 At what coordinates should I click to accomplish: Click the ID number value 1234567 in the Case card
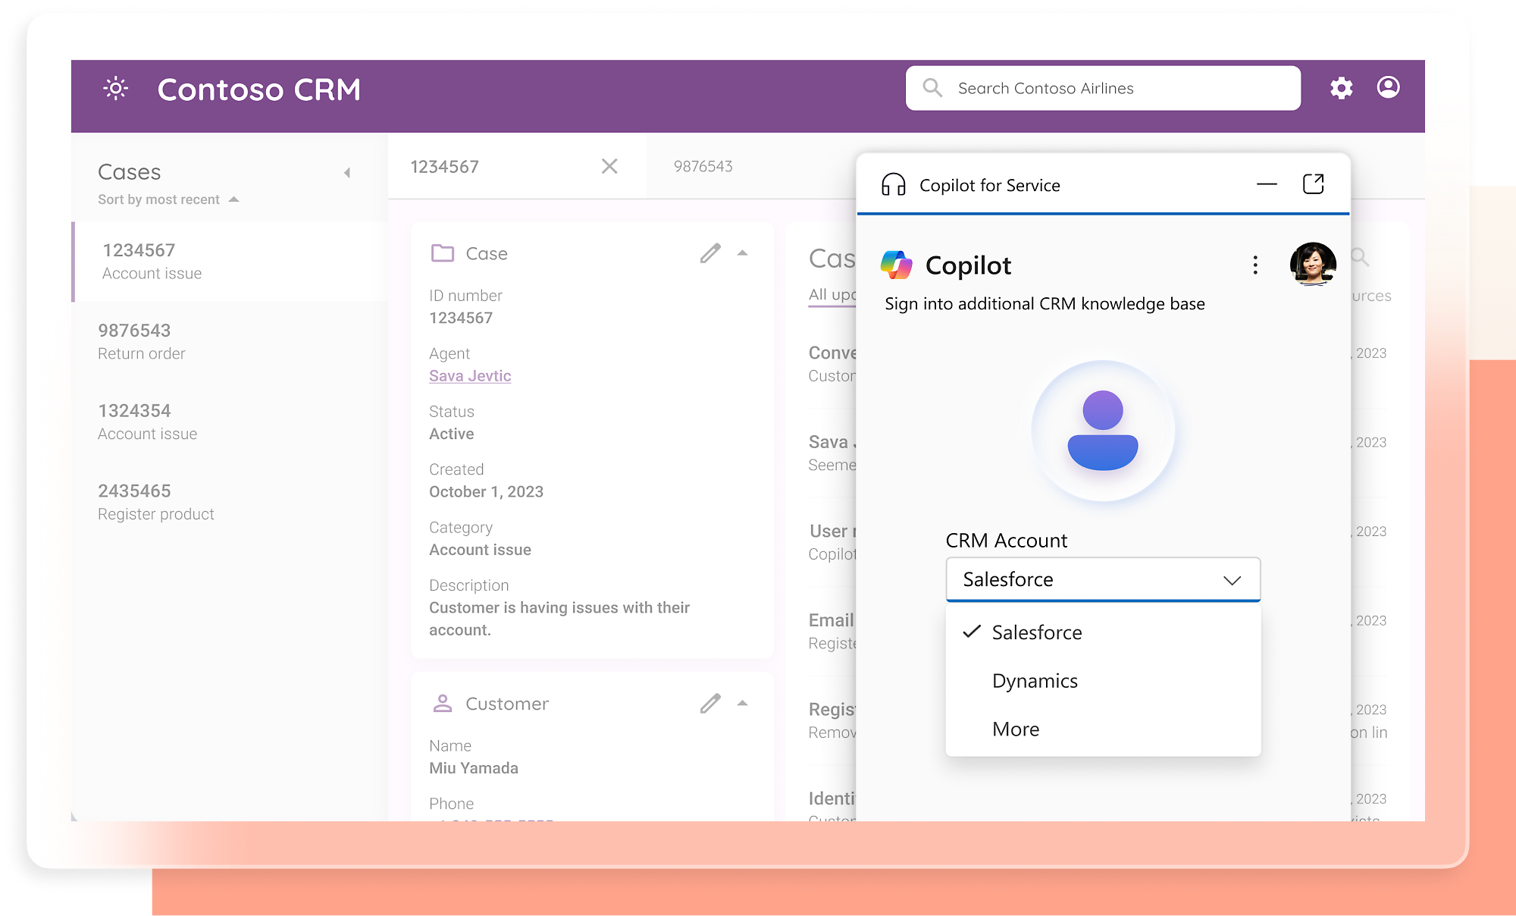pos(461,318)
